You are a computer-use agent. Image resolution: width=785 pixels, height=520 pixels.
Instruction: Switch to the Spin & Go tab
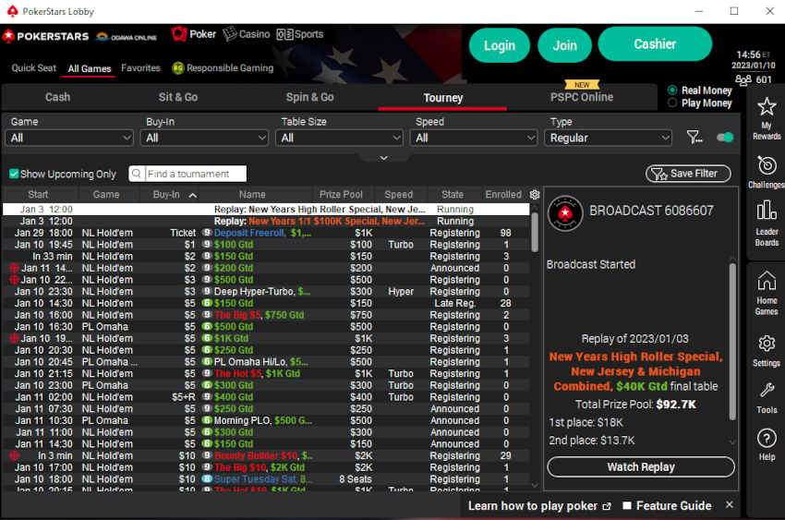click(310, 97)
